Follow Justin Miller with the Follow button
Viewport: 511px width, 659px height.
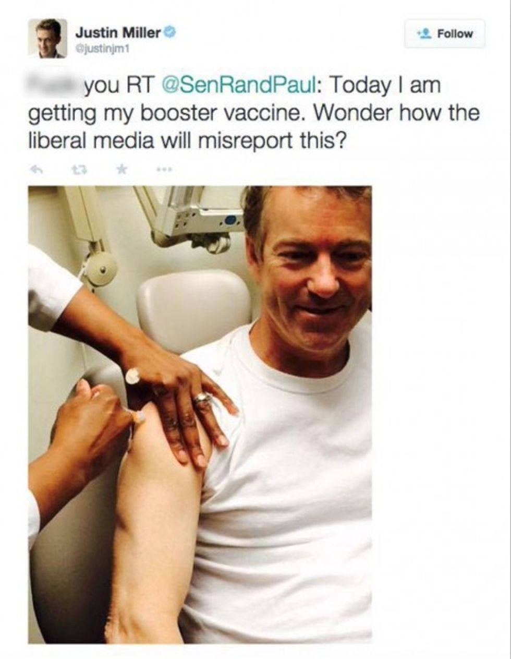tap(445, 33)
